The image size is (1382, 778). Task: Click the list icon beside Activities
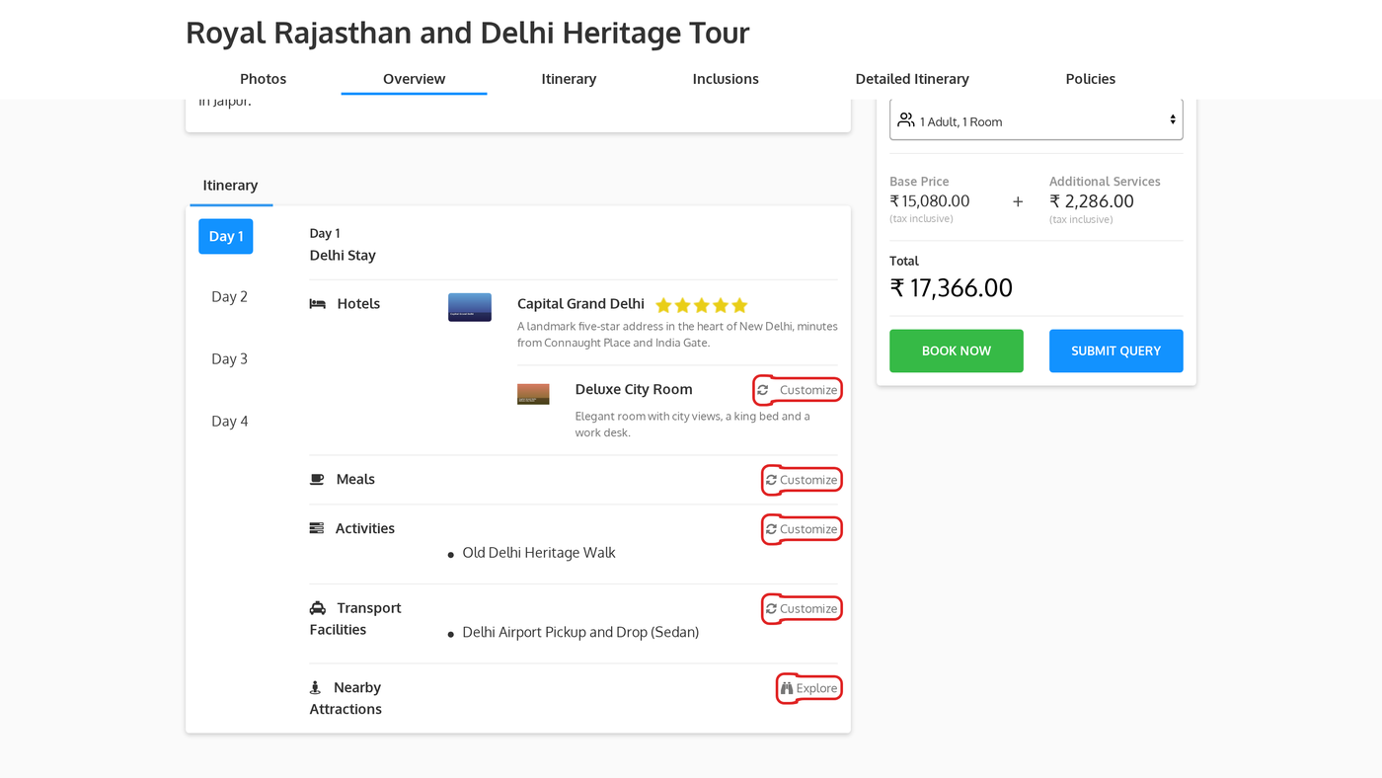[x=317, y=528]
